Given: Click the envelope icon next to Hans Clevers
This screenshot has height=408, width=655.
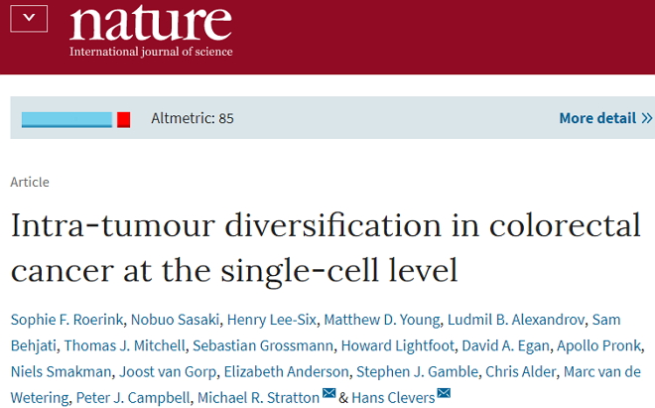Looking at the screenshot, I should [x=444, y=393].
